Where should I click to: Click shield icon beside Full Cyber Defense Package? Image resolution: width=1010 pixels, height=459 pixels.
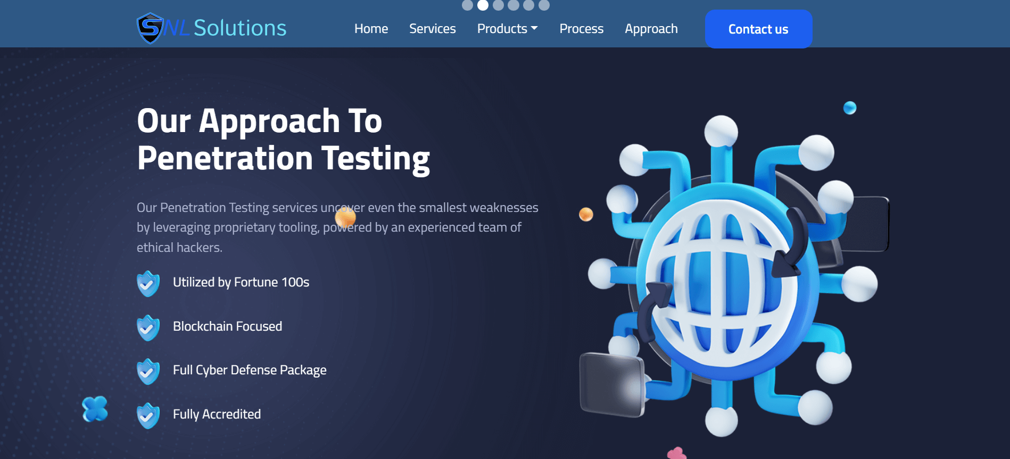tap(148, 371)
